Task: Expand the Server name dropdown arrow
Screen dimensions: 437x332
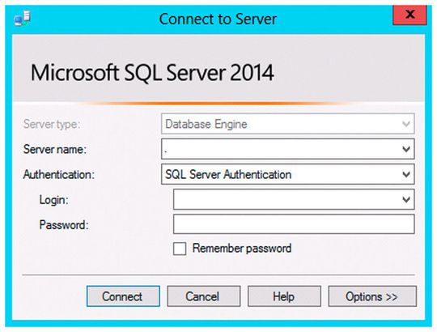Action: [406, 149]
